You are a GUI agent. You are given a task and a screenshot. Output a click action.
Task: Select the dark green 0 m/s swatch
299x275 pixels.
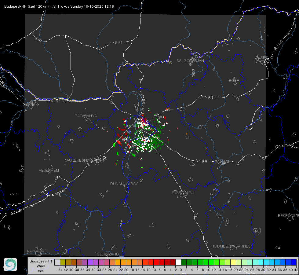[x=184, y=262]
